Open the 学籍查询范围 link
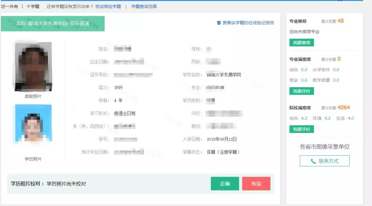Image resolution: width=372 pixels, height=206 pixels. (x=144, y=7)
